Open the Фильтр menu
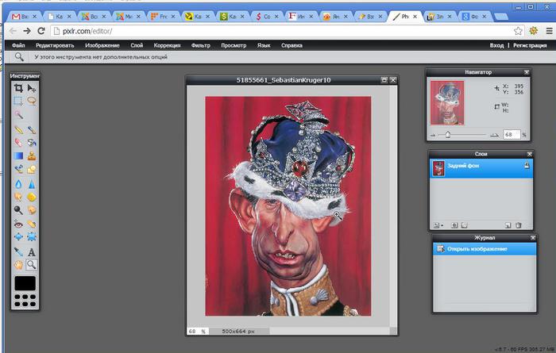The width and height of the screenshot is (556, 353). tap(201, 45)
